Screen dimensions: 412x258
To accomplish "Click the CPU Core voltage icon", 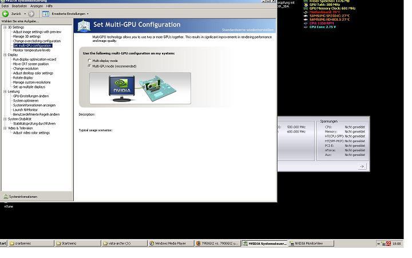I will click(x=306, y=27).
